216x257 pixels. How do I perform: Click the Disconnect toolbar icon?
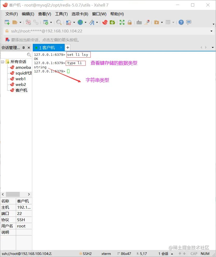pyautogui.click(x=28, y=22)
